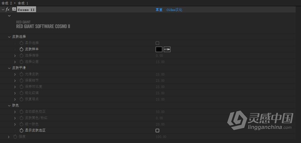Toggle stopwatch for 保持对比度

pos(22,87)
